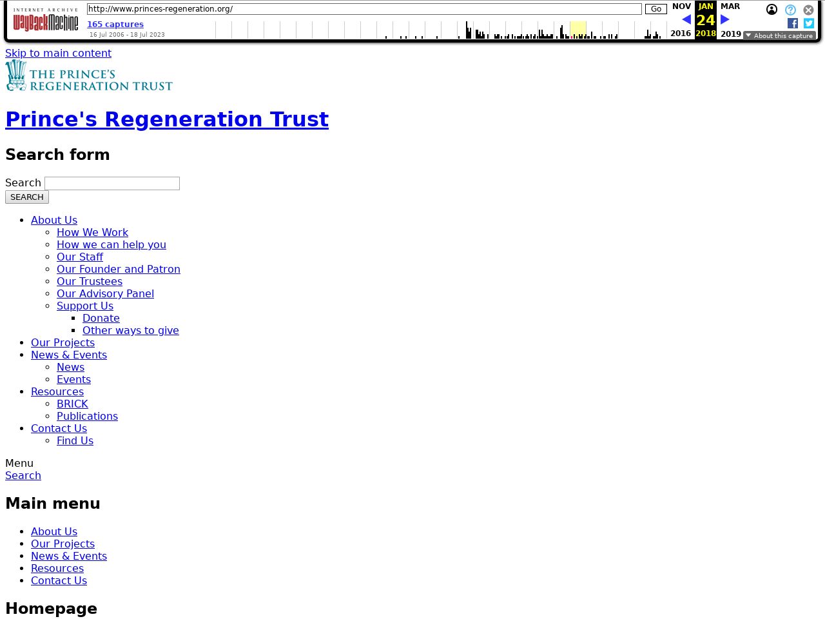
Task: Open the Donate menu item
Action: click(x=101, y=318)
